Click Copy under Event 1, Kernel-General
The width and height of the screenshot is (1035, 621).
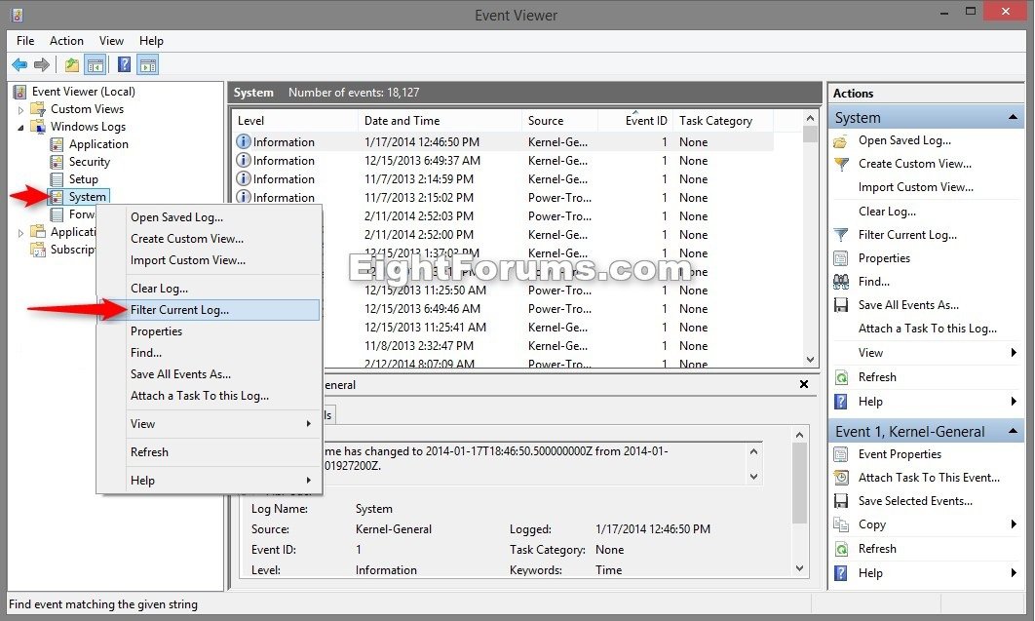click(869, 524)
